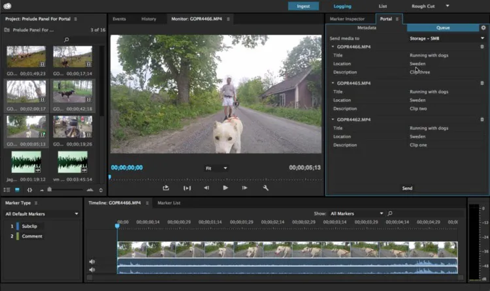Open the wrench settings in the monitor
This screenshot has height=291, width=490.
pyautogui.click(x=266, y=188)
